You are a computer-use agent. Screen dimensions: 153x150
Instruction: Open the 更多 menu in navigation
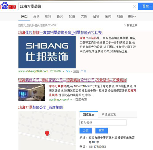tap(132, 16)
